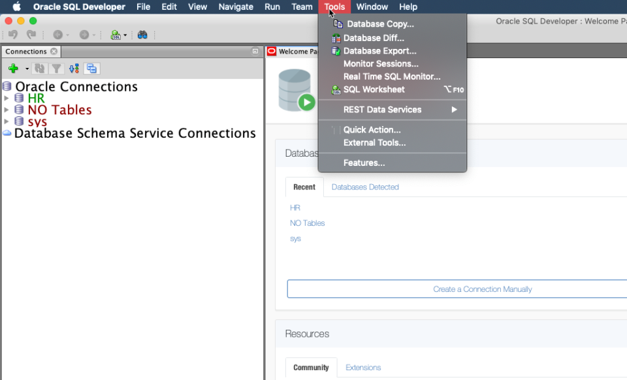Open the HR link under Recent

click(x=295, y=208)
